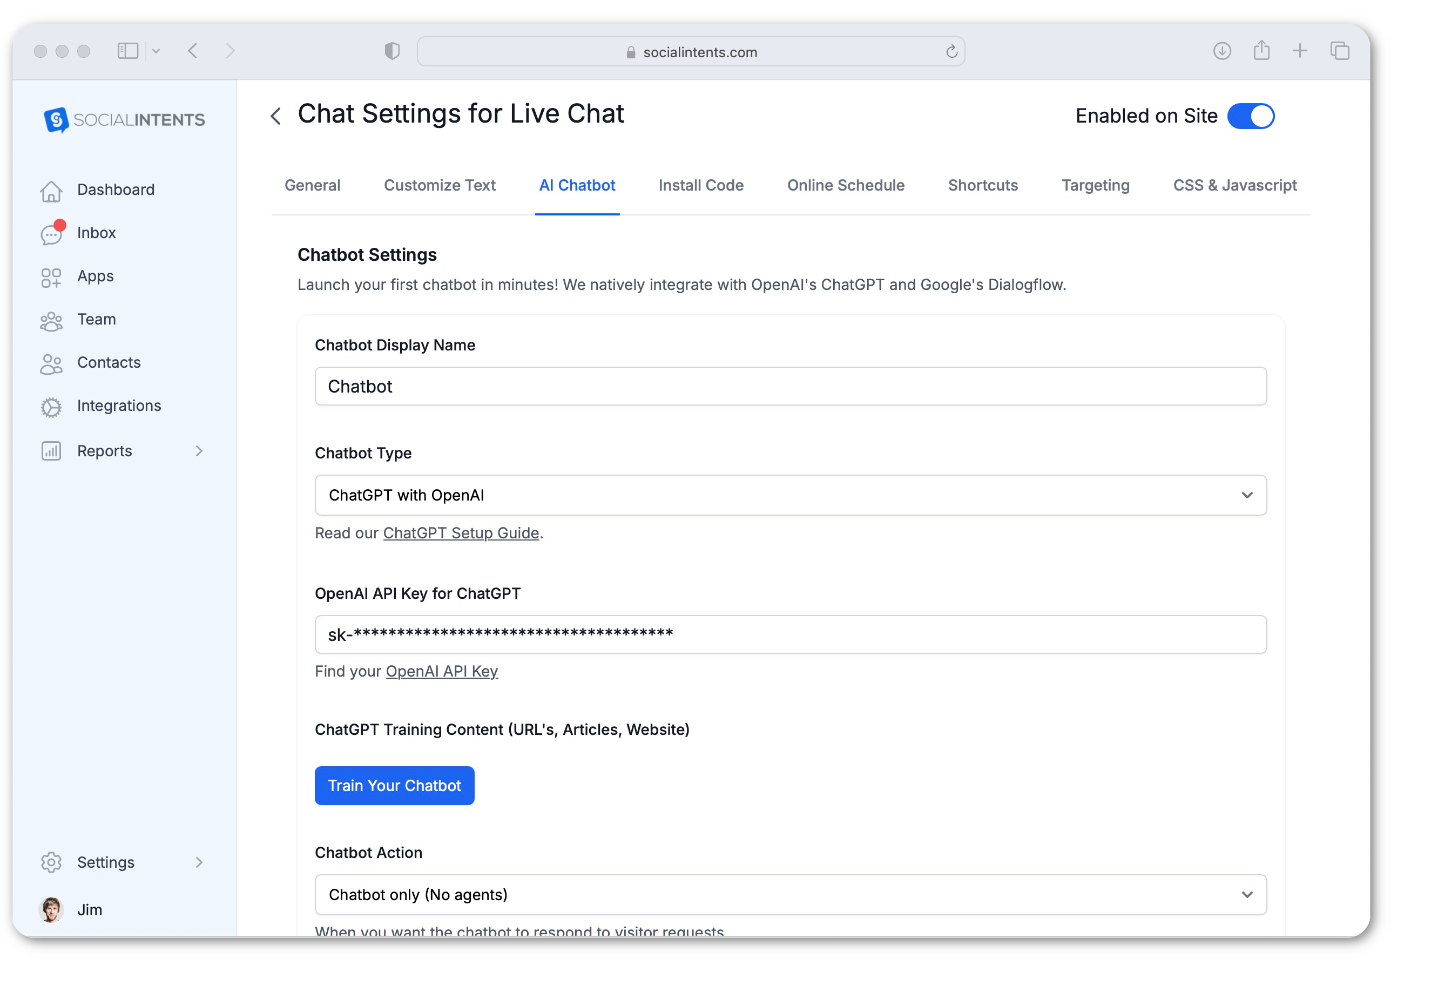Click the Reports icon in sidebar
1431x986 pixels.
click(52, 449)
